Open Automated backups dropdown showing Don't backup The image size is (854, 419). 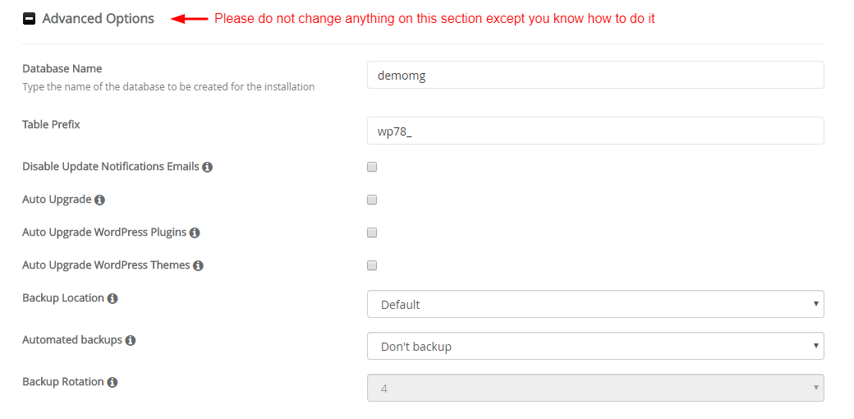[595, 346]
